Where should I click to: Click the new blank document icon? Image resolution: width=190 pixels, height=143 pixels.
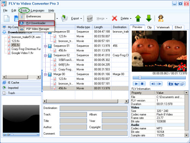coord(7,18)
